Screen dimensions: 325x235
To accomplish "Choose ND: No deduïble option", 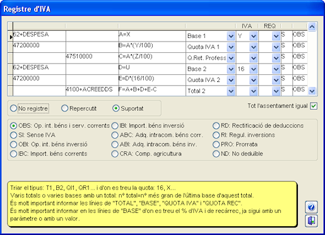I will 238,154.
